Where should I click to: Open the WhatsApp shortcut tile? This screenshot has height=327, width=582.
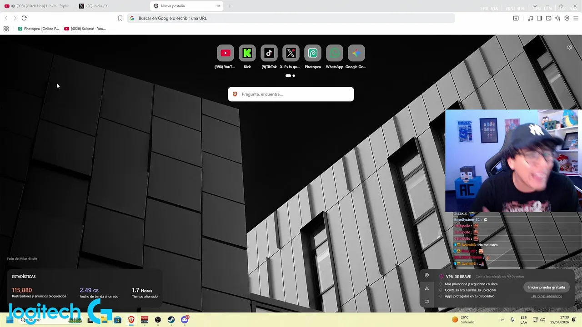pos(334,53)
